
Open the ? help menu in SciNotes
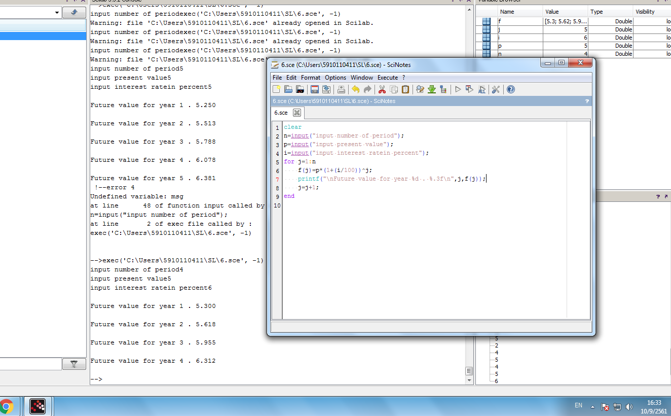pyautogui.click(x=404, y=78)
